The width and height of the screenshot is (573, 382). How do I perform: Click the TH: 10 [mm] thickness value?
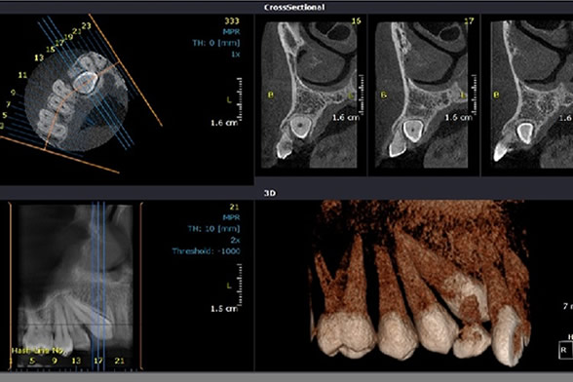click(213, 229)
